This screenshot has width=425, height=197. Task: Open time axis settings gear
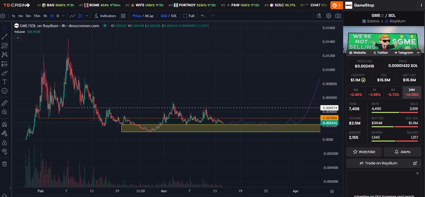tap(331, 191)
